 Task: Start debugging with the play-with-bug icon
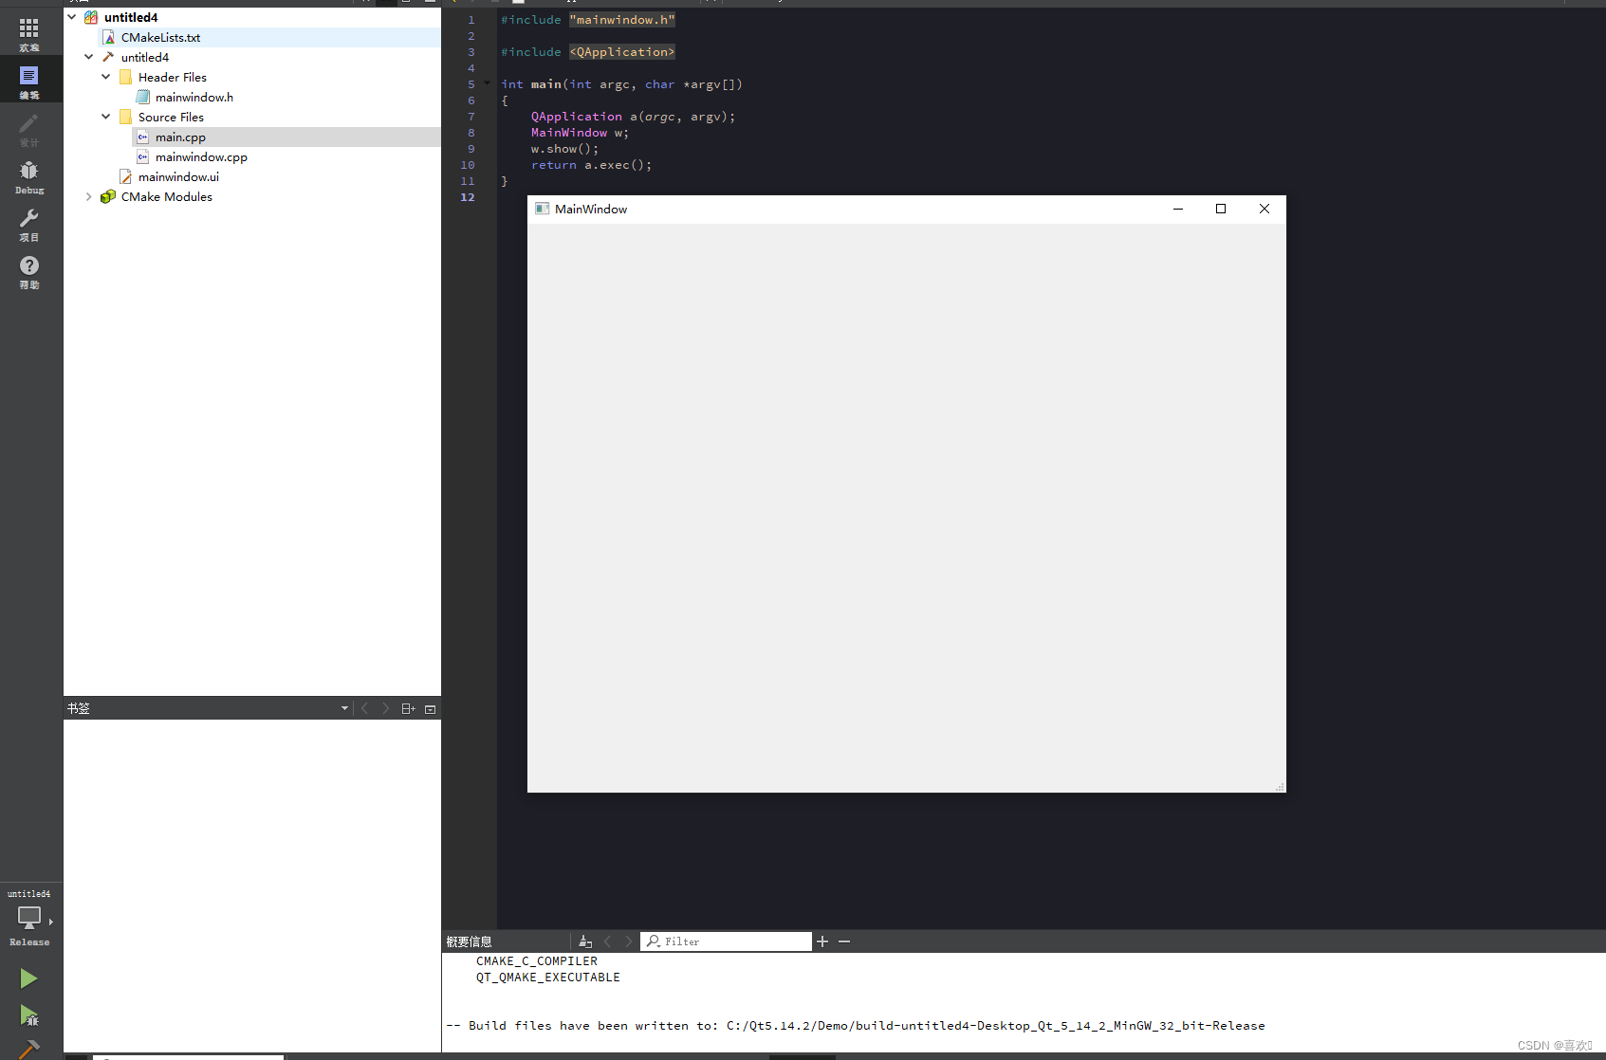point(28,1016)
